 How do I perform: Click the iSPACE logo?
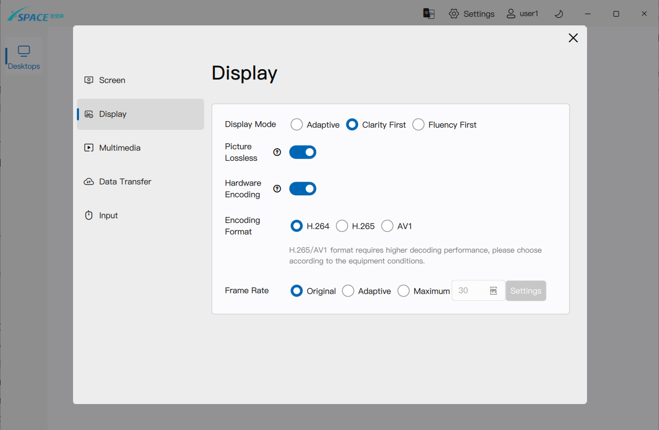click(35, 15)
